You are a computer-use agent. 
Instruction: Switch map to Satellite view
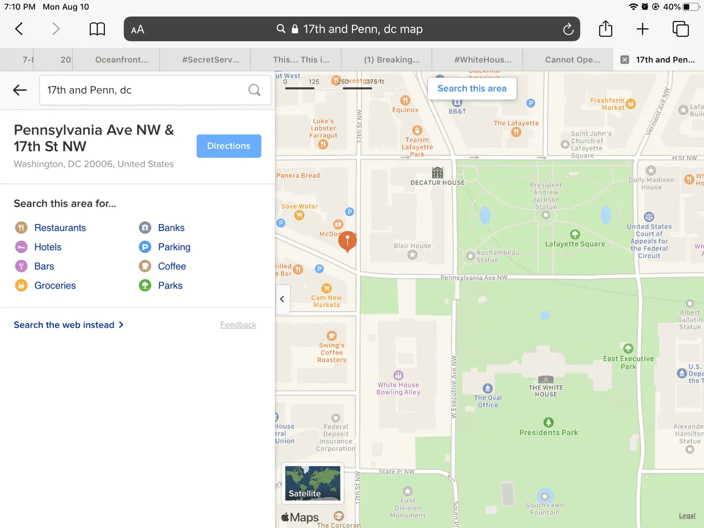point(312,483)
